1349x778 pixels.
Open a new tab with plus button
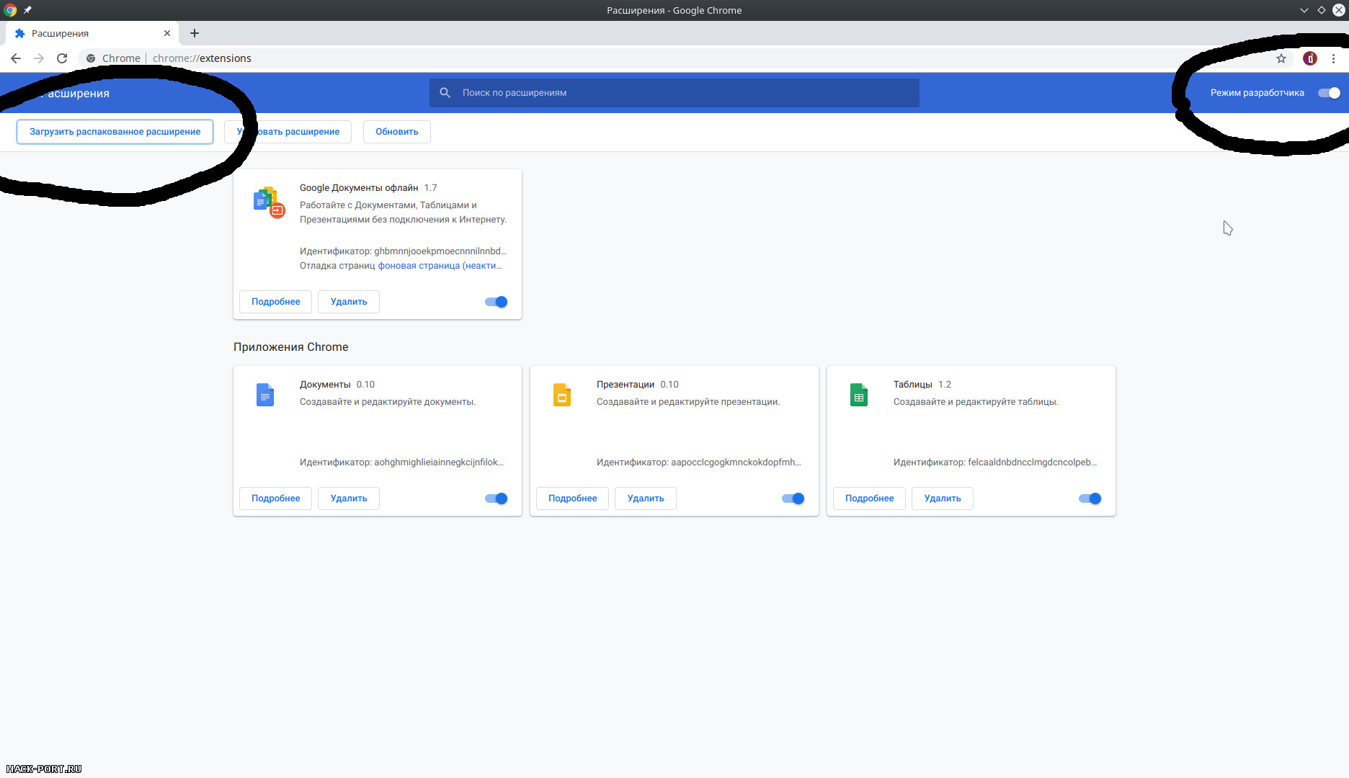195,33
